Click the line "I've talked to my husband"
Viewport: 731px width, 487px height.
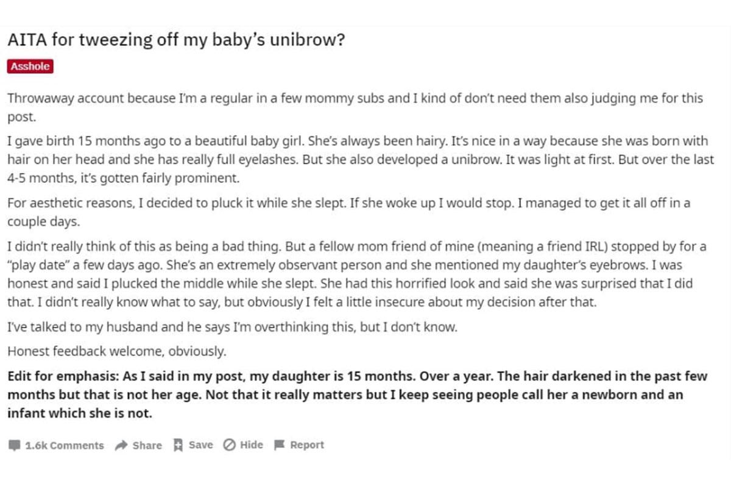coord(232,327)
